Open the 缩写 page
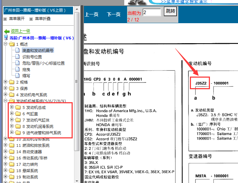The image size is (238, 183). tap(26, 76)
